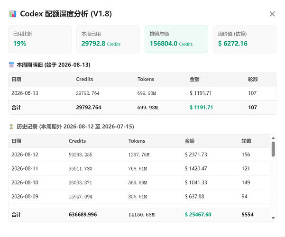Click the 本周期明细 (始于 2026-08-13) heading
This screenshot has width=285, height=237.
pyautogui.click(x=54, y=65)
